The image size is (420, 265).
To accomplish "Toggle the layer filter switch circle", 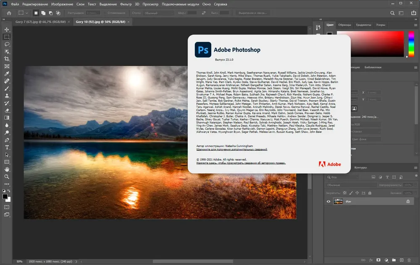I will [416, 176].
